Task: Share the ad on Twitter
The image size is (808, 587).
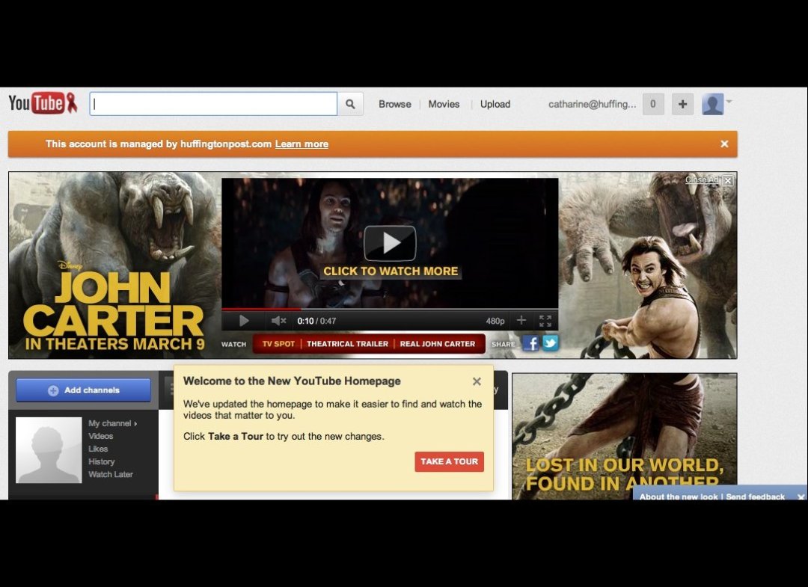Action: [550, 343]
